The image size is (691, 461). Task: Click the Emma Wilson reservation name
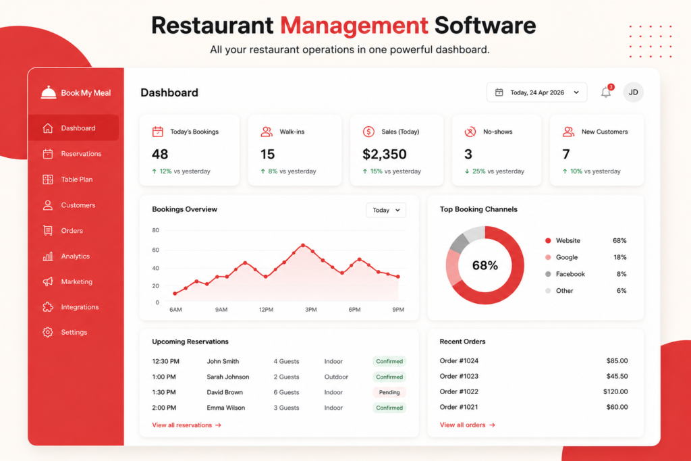225,408
